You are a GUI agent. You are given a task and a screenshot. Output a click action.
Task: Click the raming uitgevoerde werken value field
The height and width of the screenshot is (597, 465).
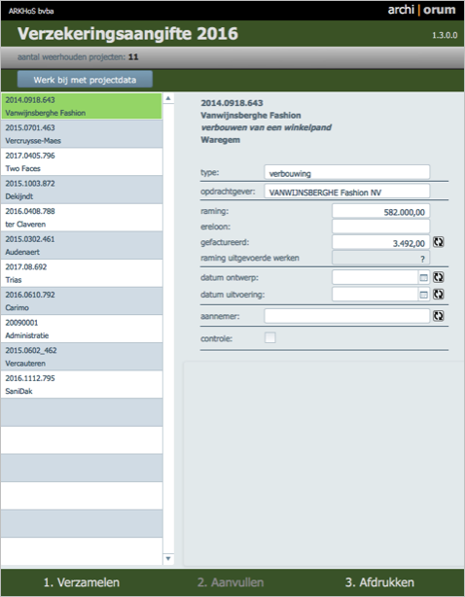[x=380, y=258]
